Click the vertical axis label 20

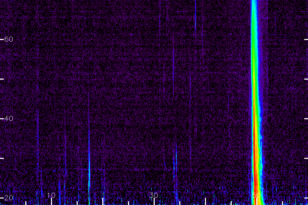click(9, 198)
